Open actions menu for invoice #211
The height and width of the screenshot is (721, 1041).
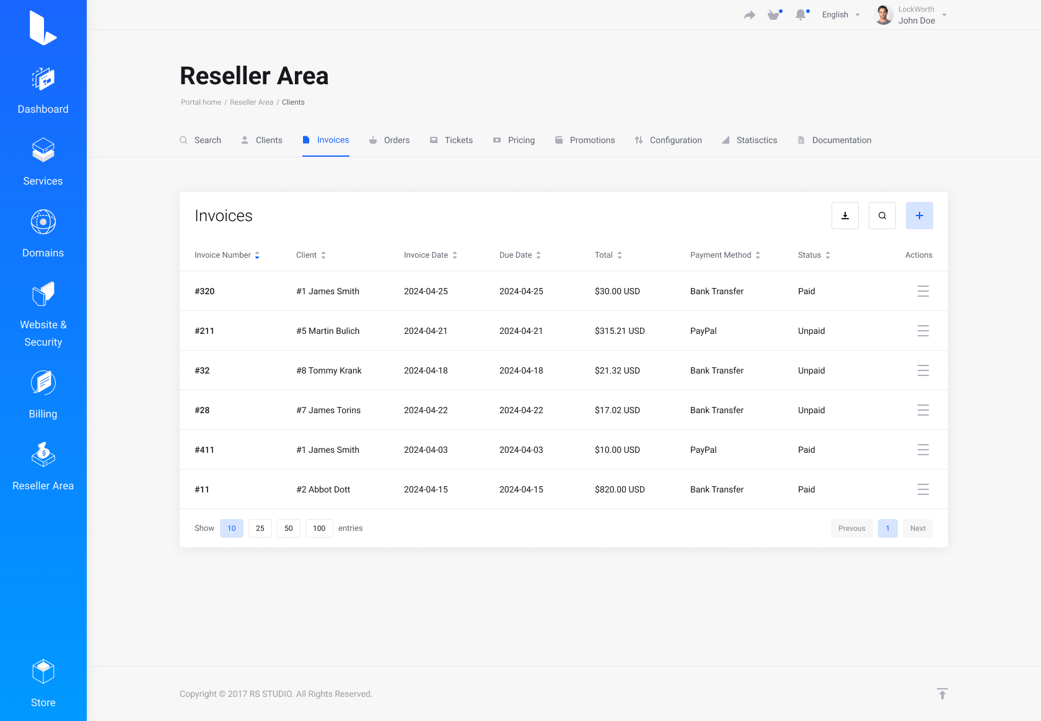(x=923, y=331)
